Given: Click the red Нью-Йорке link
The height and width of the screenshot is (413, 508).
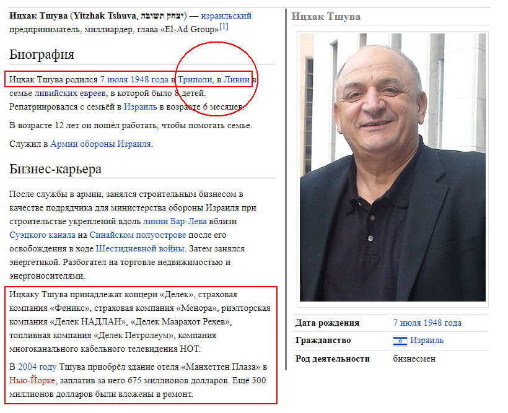Looking at the screenshot, I should tap(32, 381).
